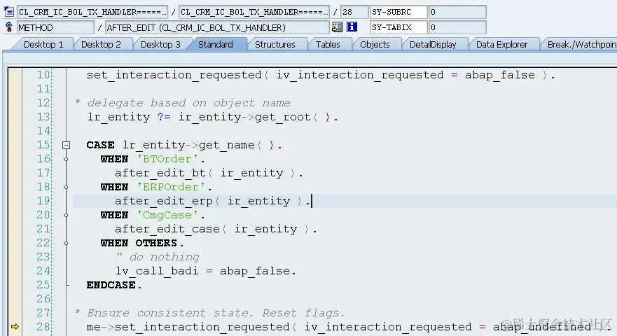The width and height of the screenshot is (617, 336).
Task: Click the 'do nothing' comment
Action: click(x=158, y=257)
